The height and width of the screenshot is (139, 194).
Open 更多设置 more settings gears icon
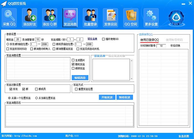coord(151,18)
